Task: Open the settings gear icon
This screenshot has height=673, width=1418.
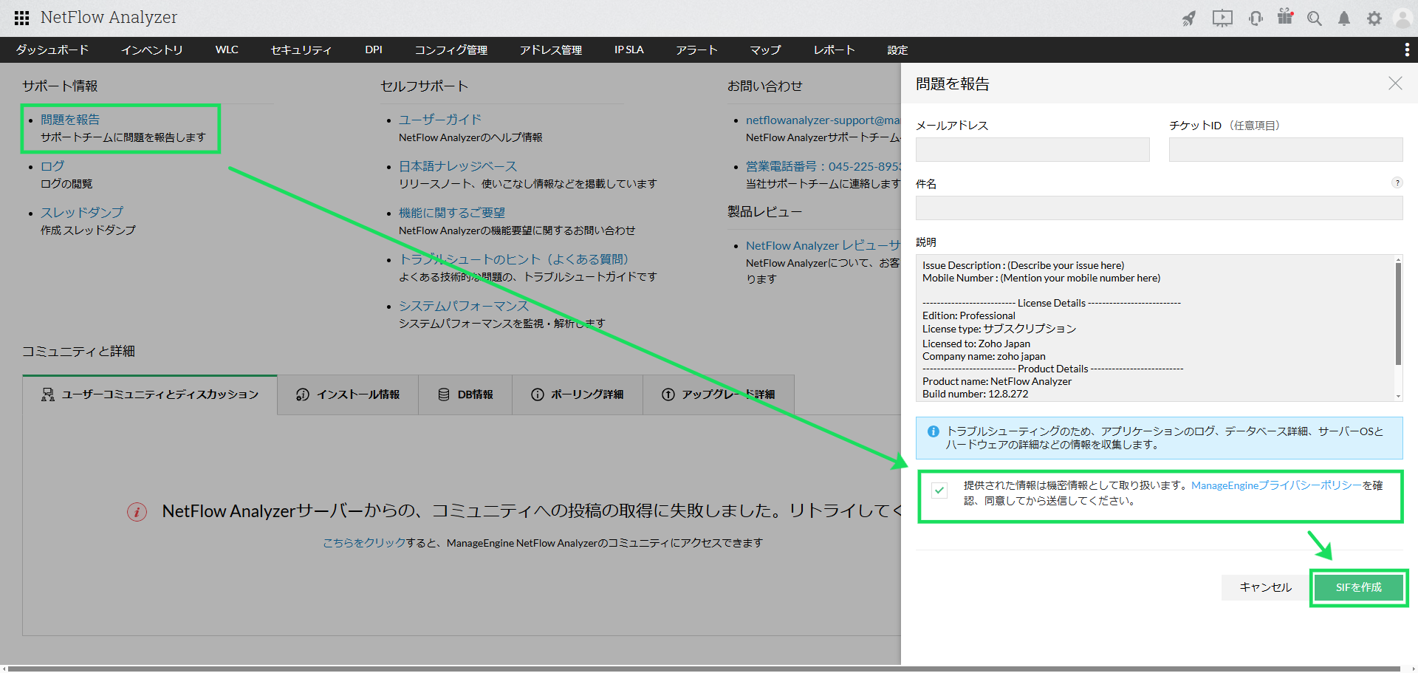Action: [1374, 18]
